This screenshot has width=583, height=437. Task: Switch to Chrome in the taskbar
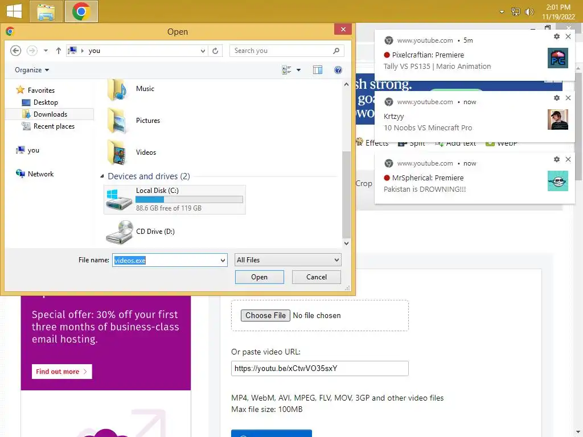(81, 11)
